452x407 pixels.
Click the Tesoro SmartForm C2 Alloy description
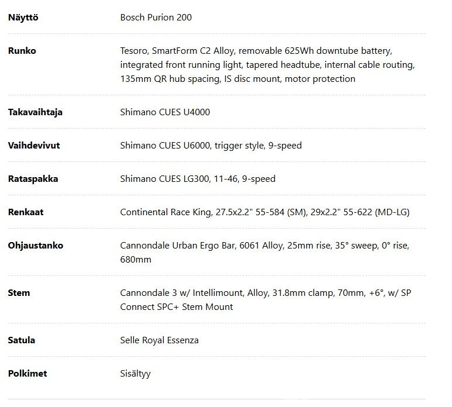267,64
